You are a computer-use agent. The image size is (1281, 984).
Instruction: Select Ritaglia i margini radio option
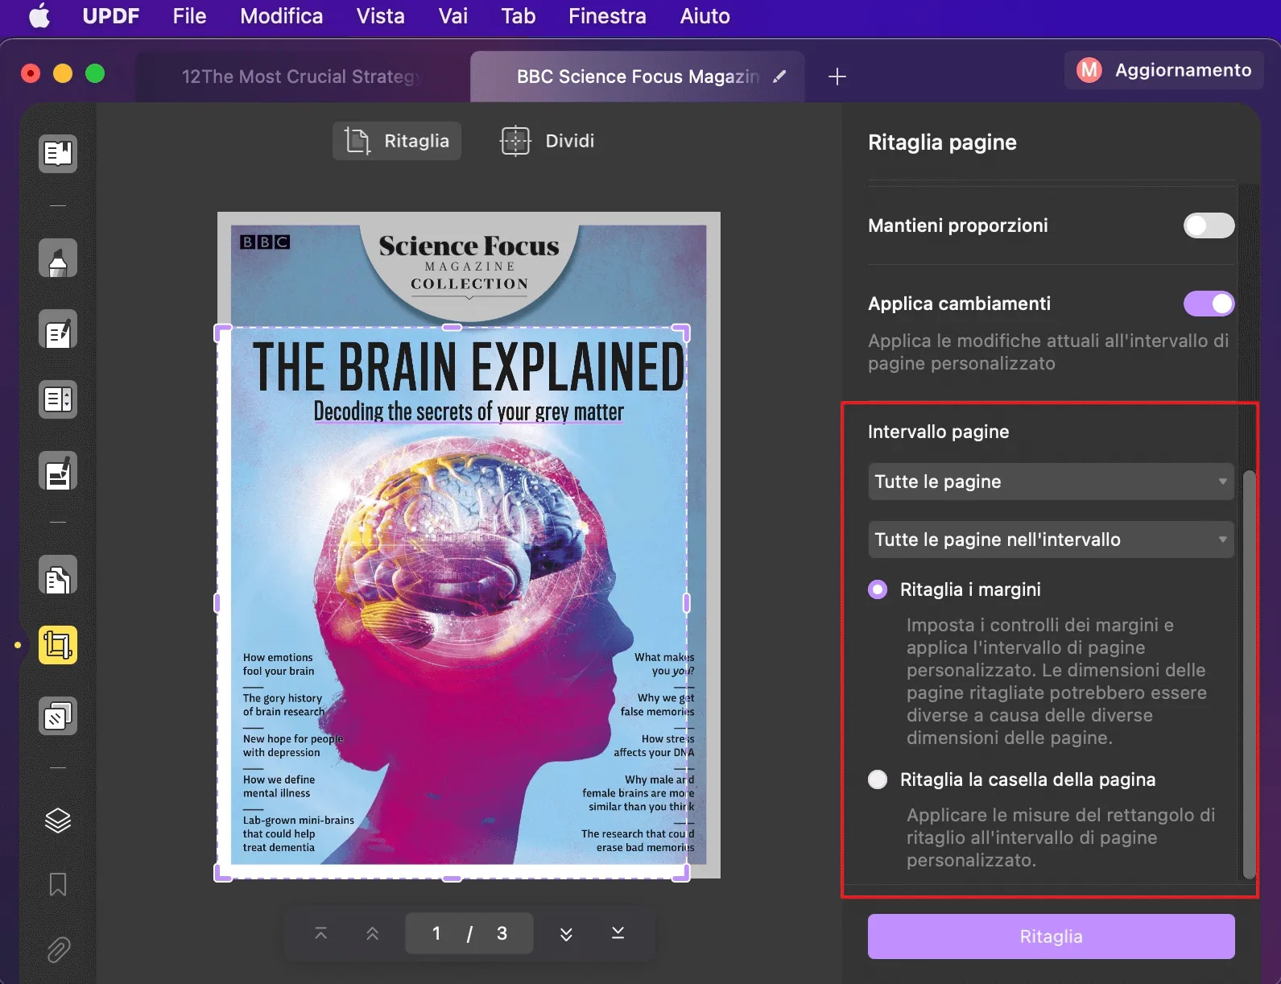point(878,589)
